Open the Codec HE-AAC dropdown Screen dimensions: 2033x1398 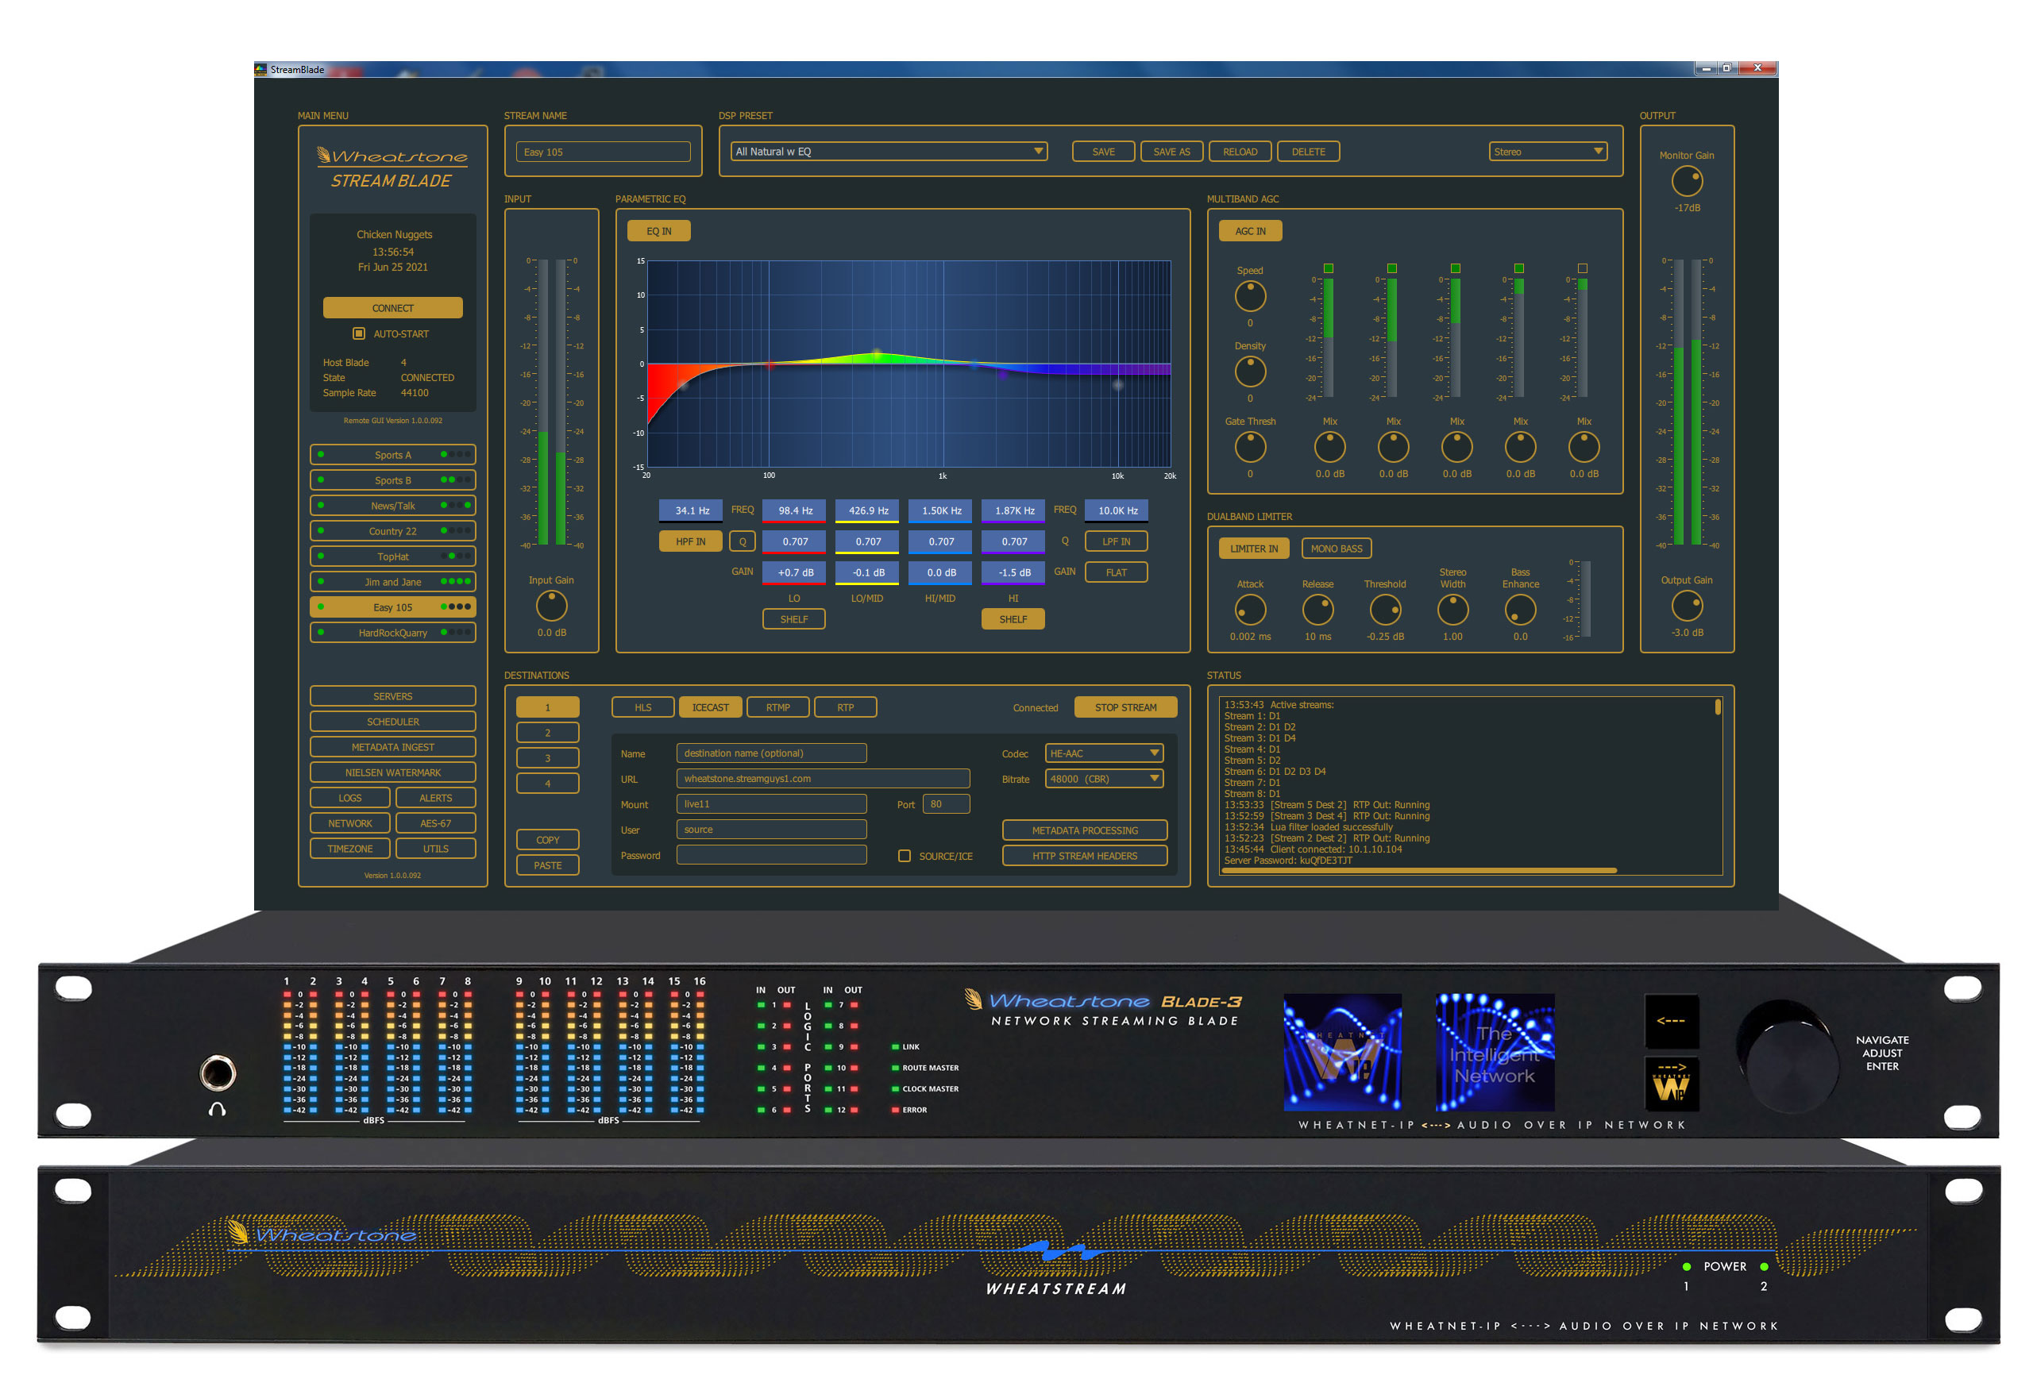[x=1103, y=753]
